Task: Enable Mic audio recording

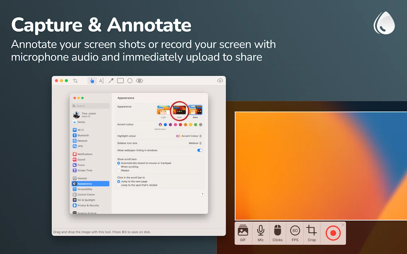Action: 260,233
